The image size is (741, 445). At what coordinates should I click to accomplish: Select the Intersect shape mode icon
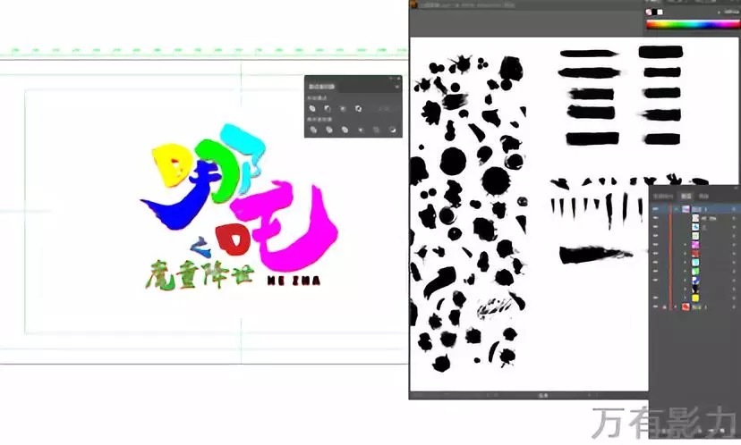343,108
